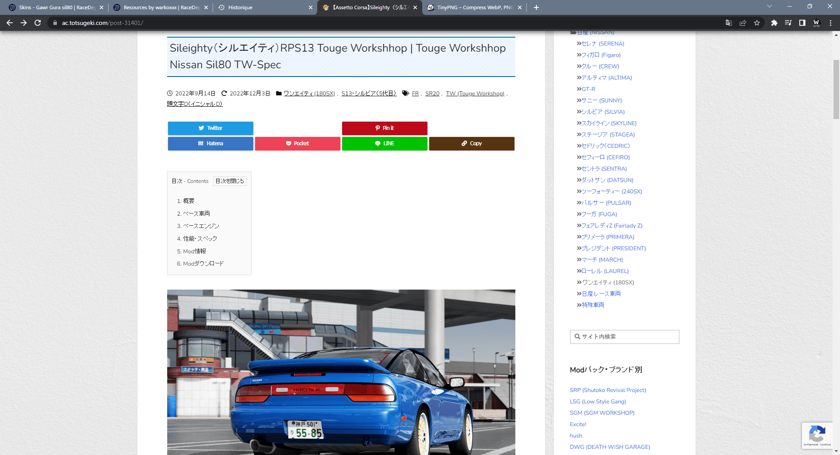Reload the current page
The width and height of the screenshot is (840, 455).
point(38,23)
